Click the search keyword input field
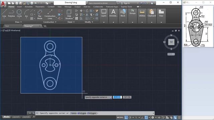 tap(102, 3)
